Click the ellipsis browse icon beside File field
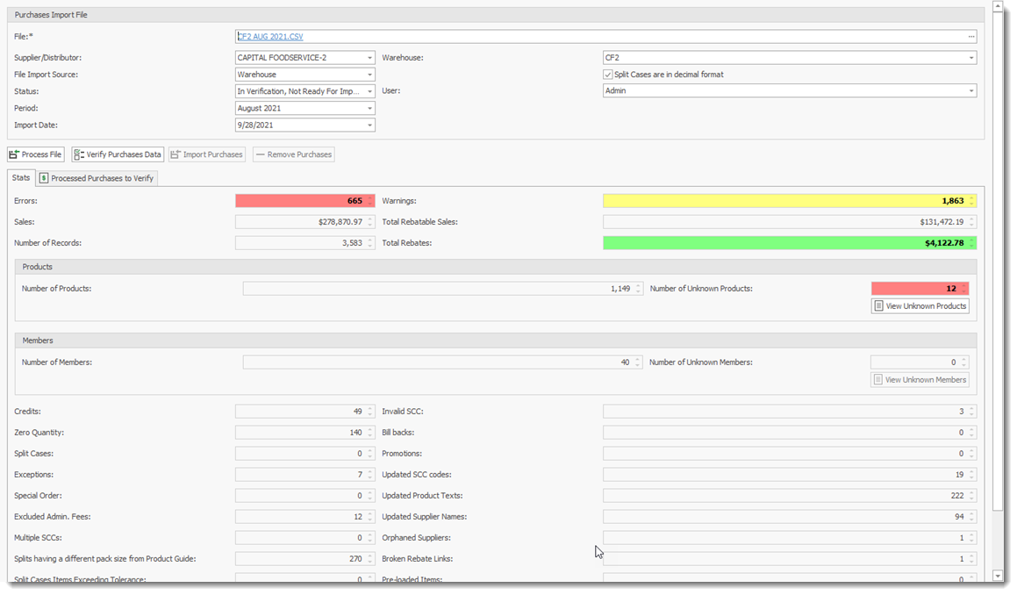This screenshot has width=1017, height=595. (x=970, y=36)
